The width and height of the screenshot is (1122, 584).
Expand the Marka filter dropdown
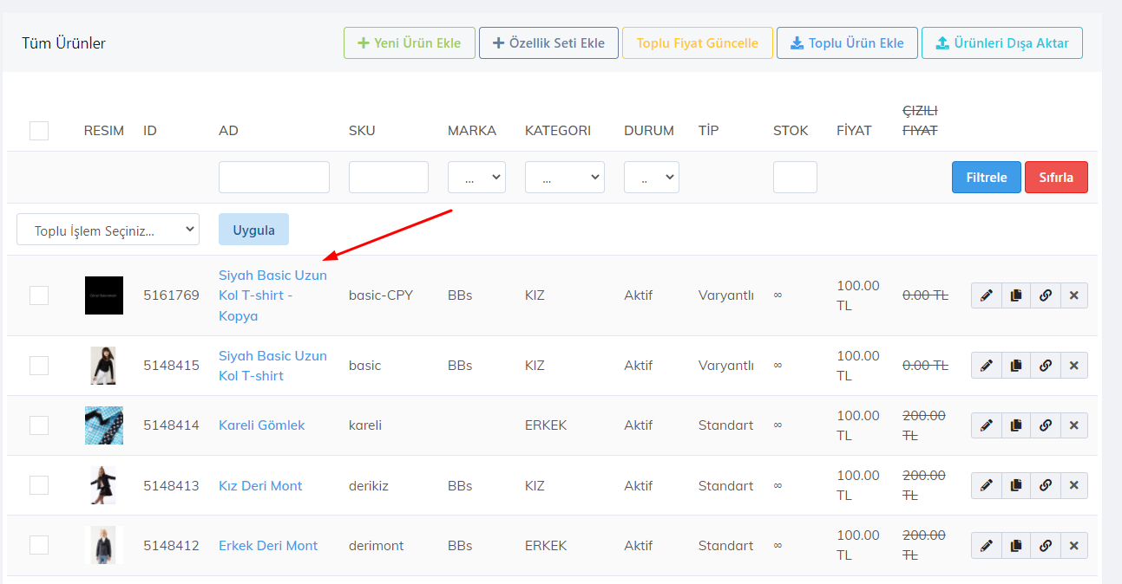476,177
